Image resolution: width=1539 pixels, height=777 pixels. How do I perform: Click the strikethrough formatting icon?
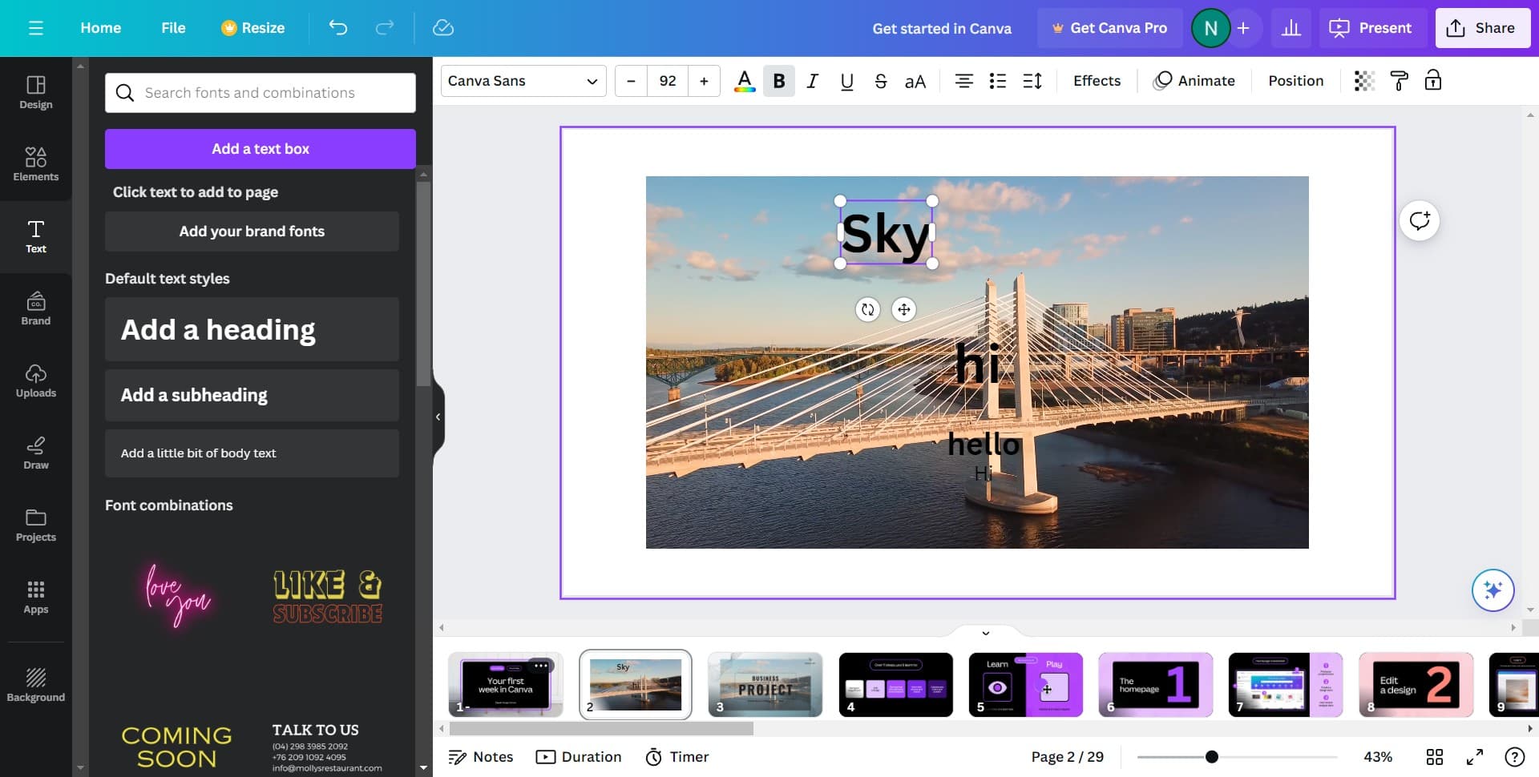tap(880, 80)
